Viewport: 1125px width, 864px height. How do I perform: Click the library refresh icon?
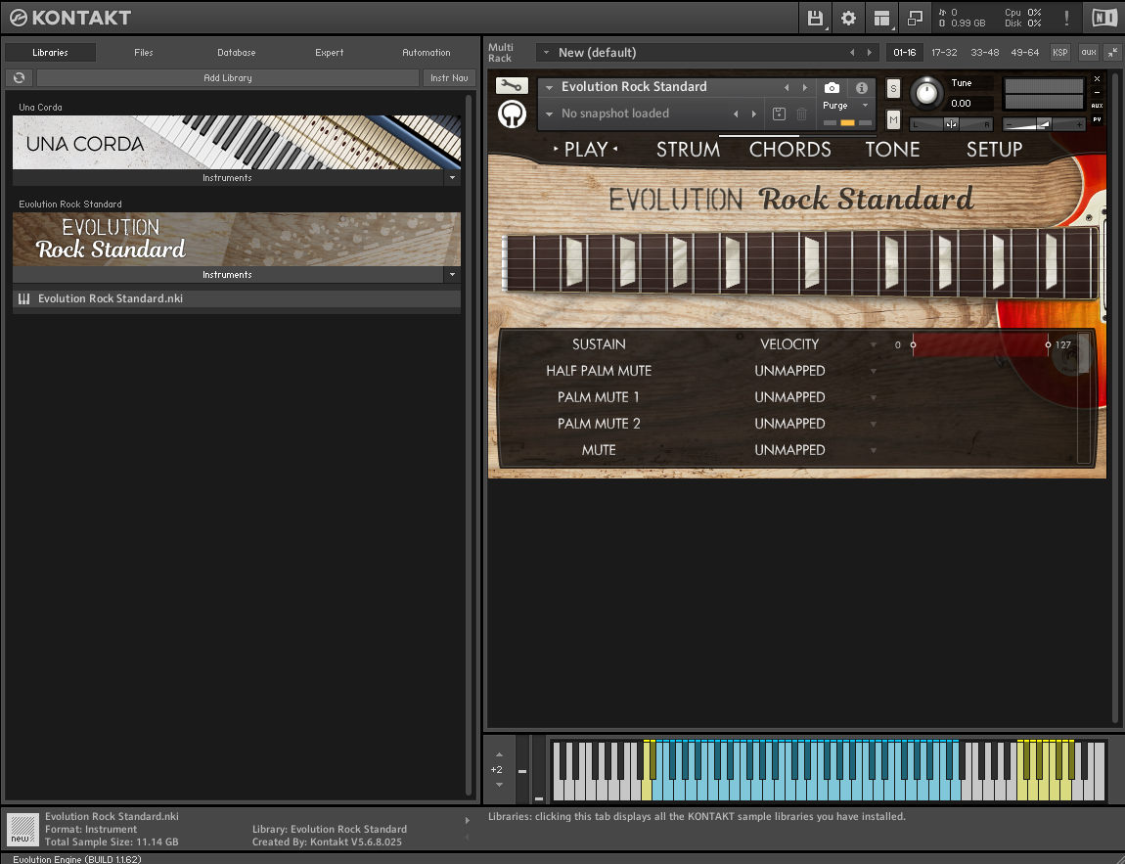pyautogui.click(x=20, y=77)
